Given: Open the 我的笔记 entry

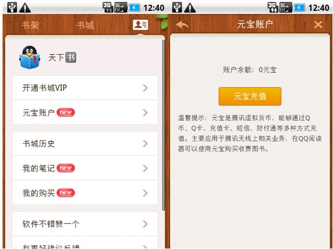Looking at the screenshot, I should [x=85, y=168].
